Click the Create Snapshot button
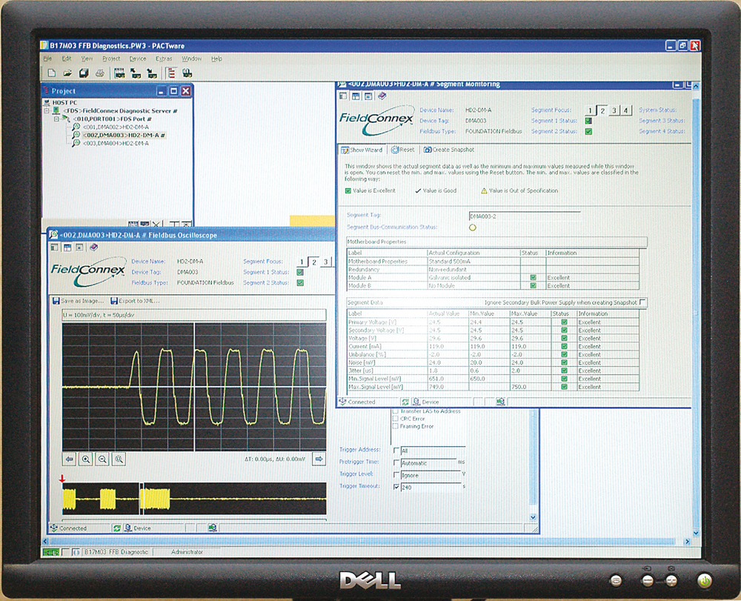This screenshot has width=741, height=601. (448, 150)
